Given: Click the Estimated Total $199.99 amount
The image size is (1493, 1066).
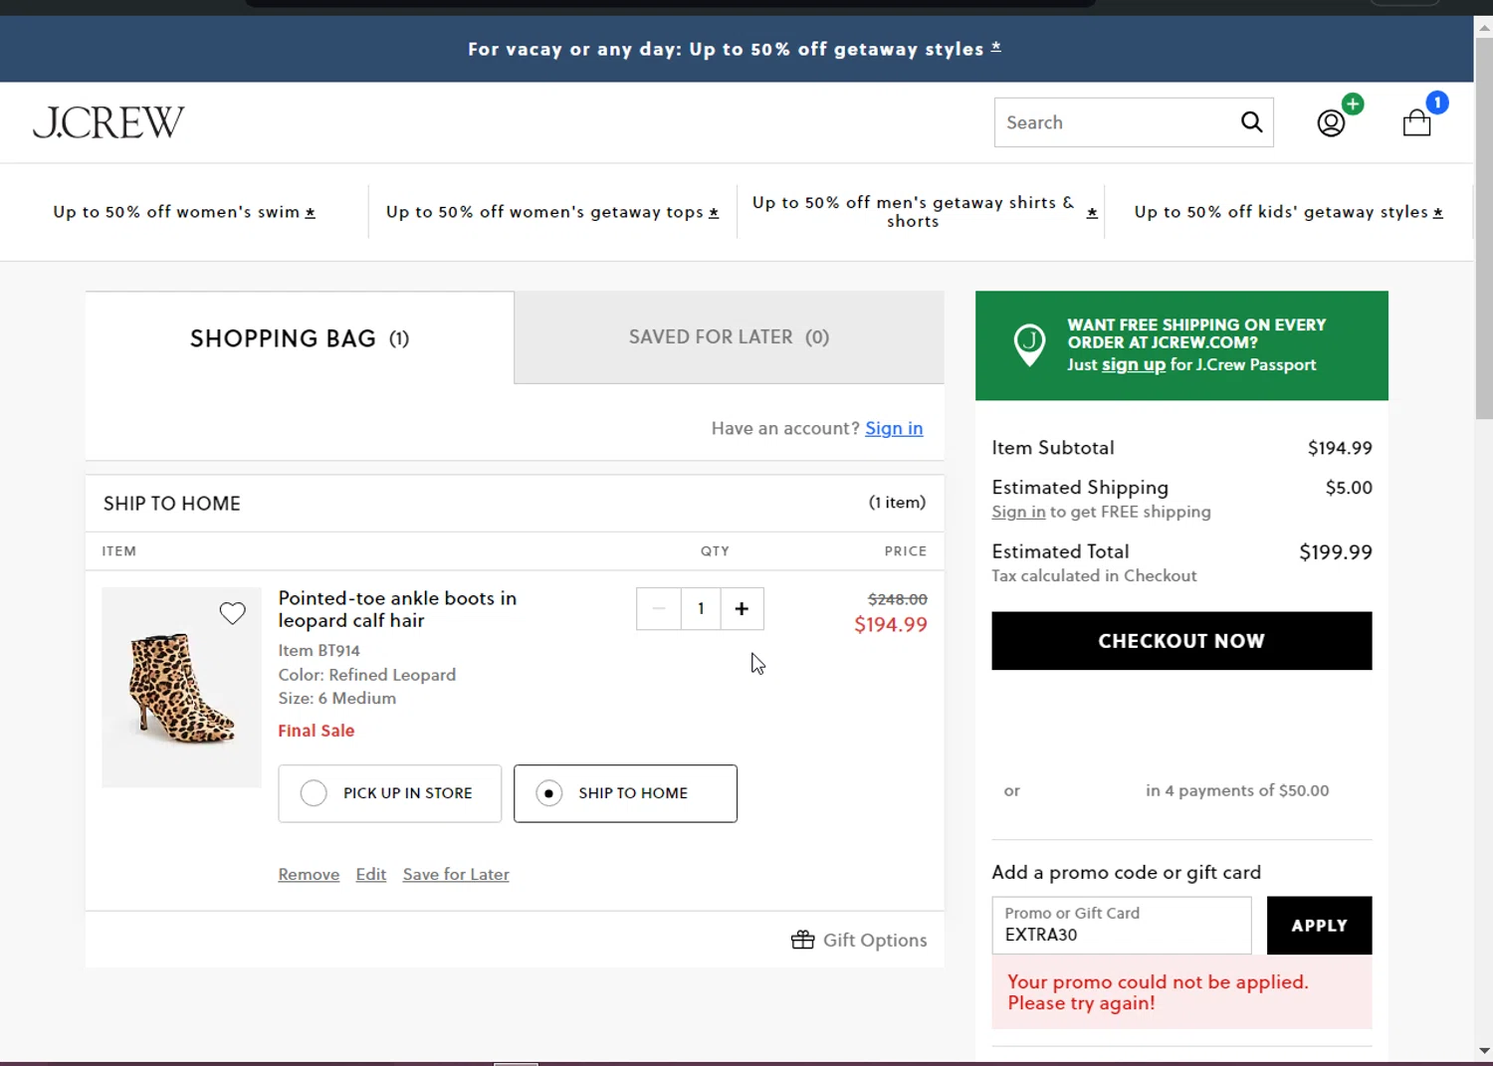Looking at the screenshot, I should 1336,552.
